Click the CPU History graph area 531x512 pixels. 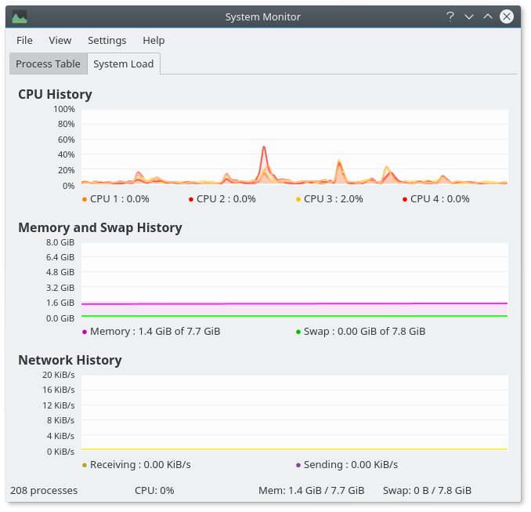(294, 147)
